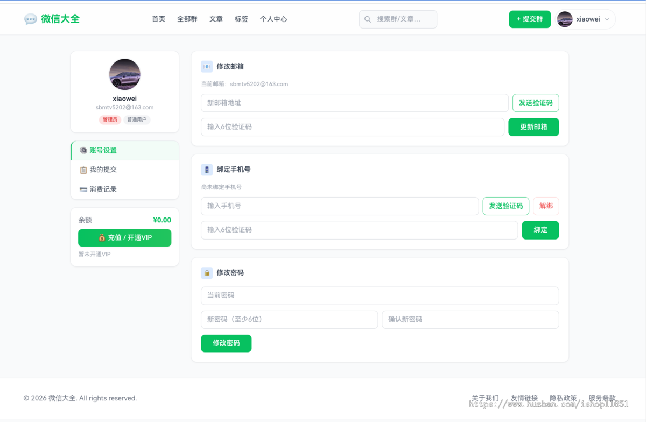Click the 绑定 button

point(540,230)
